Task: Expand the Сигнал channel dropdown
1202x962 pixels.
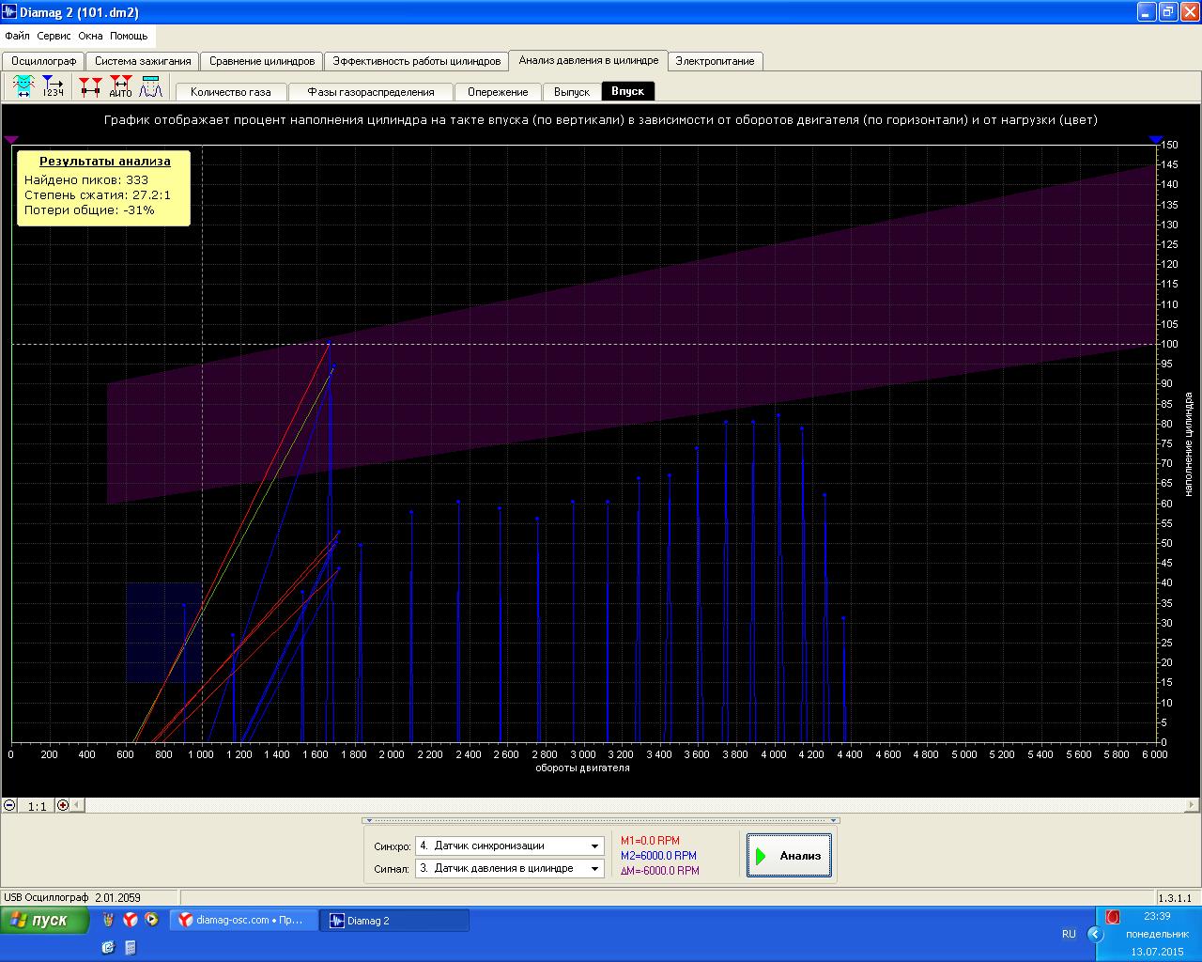Action: pos(594,869)
